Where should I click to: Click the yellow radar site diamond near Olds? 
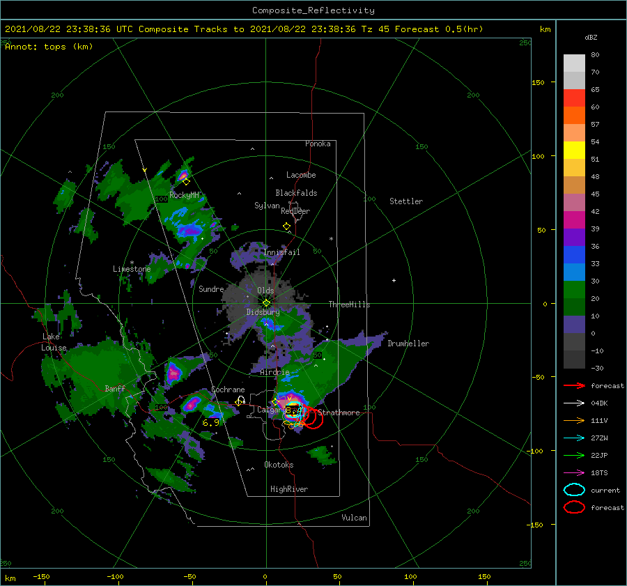[266, 303]
